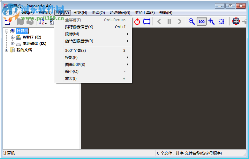Image resolution: width=249 pixels, height=159 pixels.
Task: Close the open 视图(V) menu
Action: (x=63, y=13)
